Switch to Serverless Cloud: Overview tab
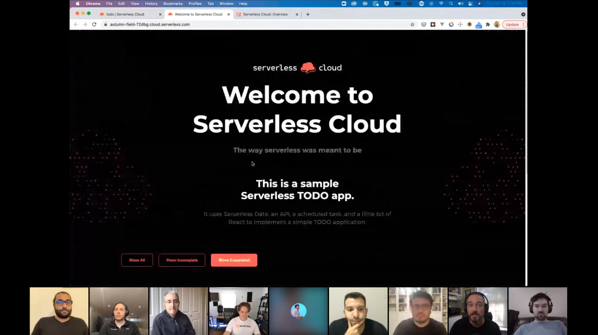This screenshot has height=335, width=598. (265, 15)
